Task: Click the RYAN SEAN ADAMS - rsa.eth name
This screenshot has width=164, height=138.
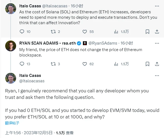Action: [x=48, y=43]
